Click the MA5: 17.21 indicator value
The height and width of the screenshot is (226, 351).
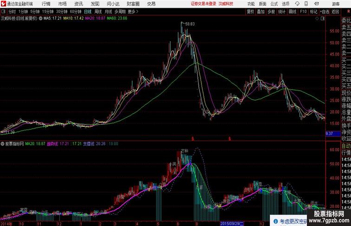[52, 19]
